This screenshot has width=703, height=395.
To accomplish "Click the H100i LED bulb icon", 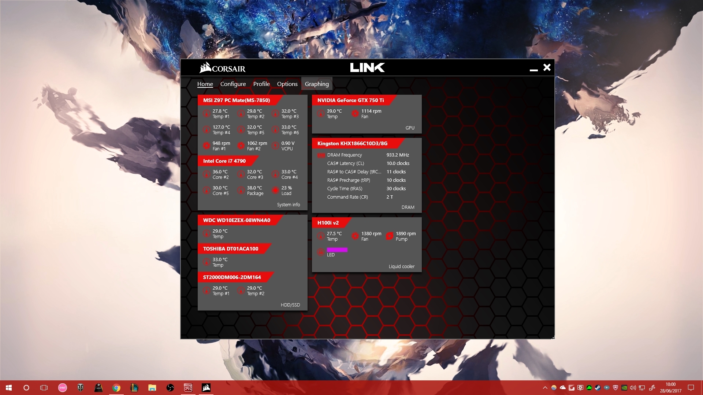I will click(x=321, y=252).
